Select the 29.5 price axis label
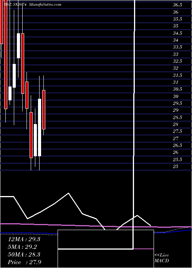The height and width of the screenshot is (268, 192). click(177, 103)
